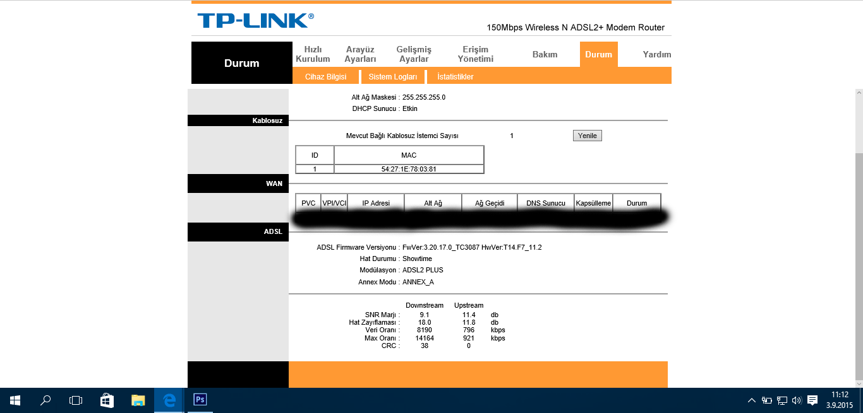Click the DNS Sunucu column header

pyautogui.click(x=546, y=203)
